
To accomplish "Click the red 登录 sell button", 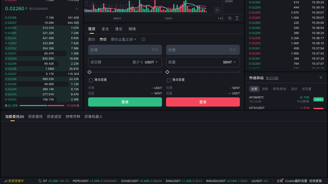I will (203, 102).
